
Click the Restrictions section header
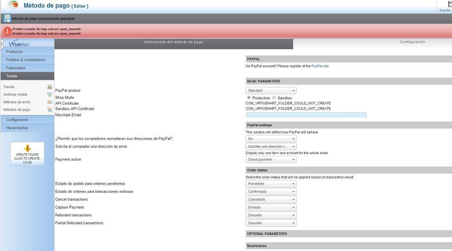pos(349,246)
